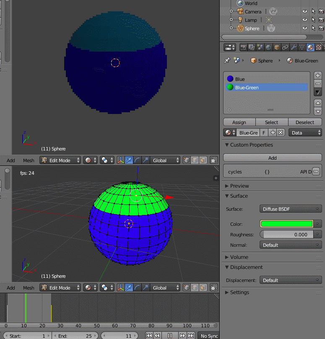
Task: Open the Edit Mode dropdown in lower viewport
Action: click(x=60, y=288)
